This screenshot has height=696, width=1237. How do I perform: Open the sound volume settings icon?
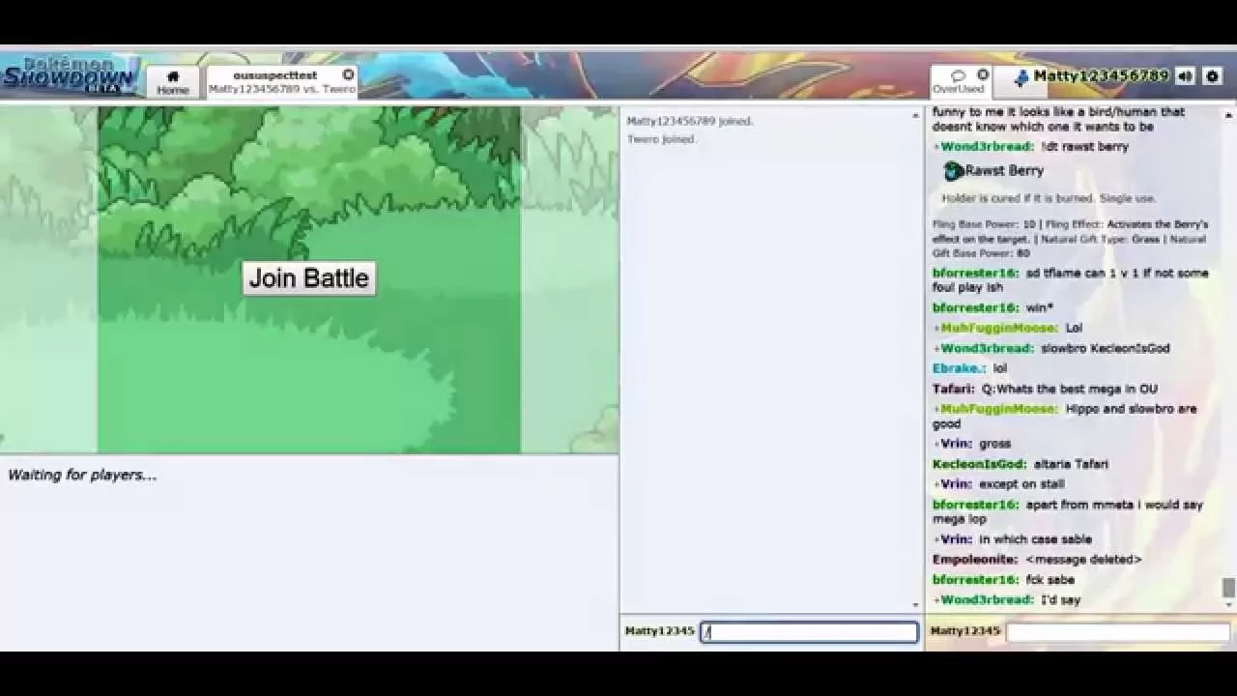coord(1186,76)
